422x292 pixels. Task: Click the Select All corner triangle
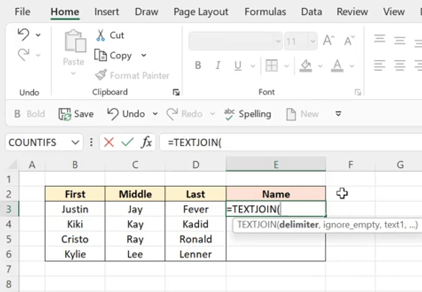click(x=12, y=164)
